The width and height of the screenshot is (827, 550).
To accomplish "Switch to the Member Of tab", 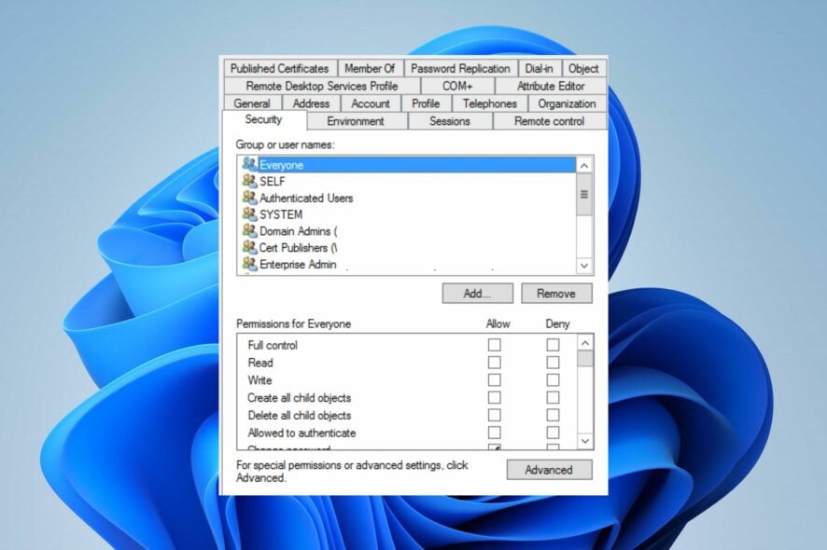I will pos(370,68).
